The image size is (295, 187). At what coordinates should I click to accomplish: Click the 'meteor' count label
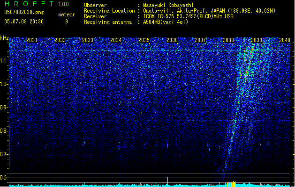click(x=67, y=14)
